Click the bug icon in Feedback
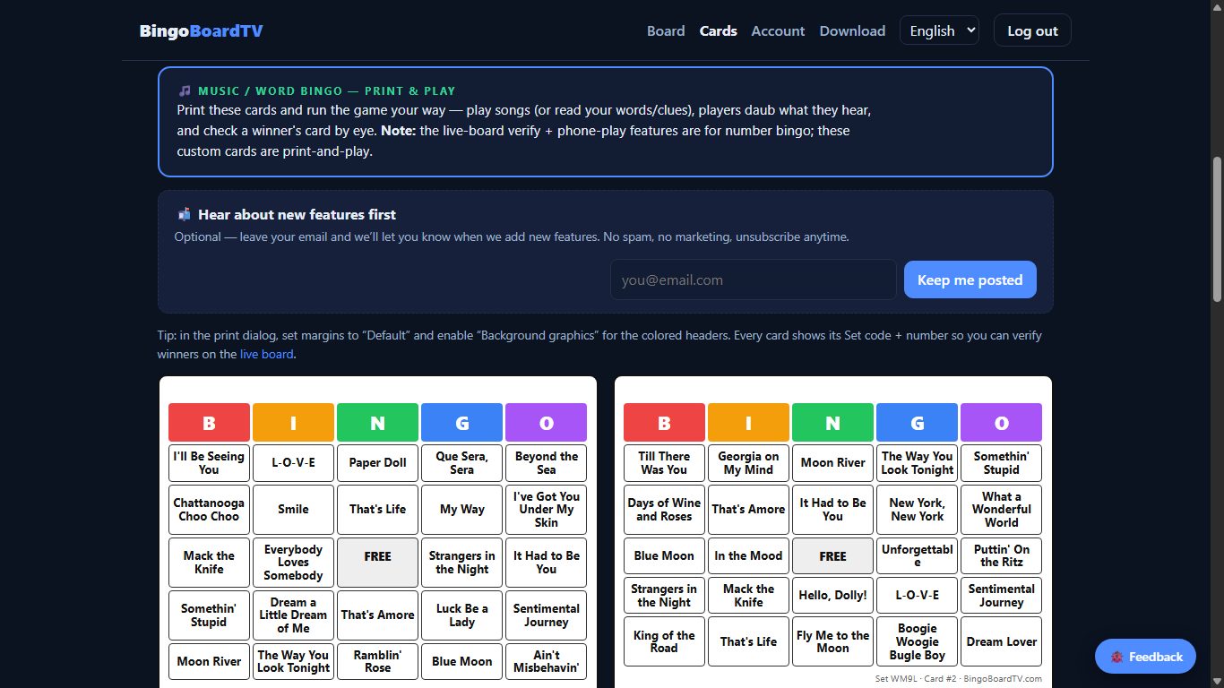This screenshot has height=688, width=1224. (x=1116, y=657)
